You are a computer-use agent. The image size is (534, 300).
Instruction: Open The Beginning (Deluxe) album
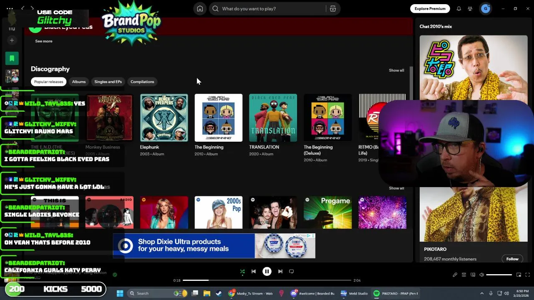pyautogui.click(x=328, y=118)
